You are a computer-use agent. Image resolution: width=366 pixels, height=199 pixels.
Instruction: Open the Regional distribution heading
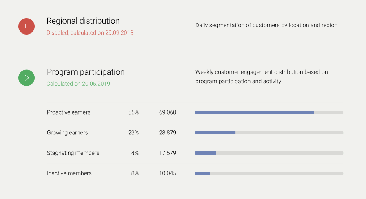(x=83, y=21)
